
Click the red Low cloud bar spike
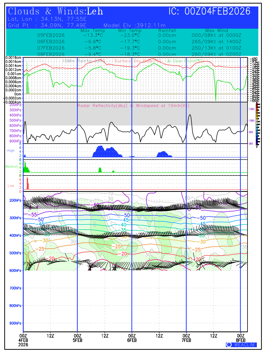27,183
